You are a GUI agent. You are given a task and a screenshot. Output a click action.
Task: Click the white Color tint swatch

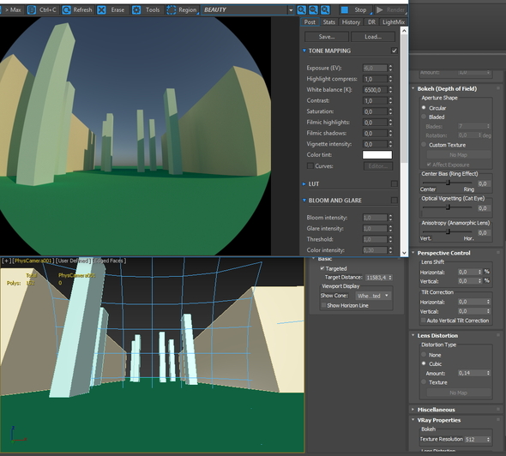click(x=377, y=155)
